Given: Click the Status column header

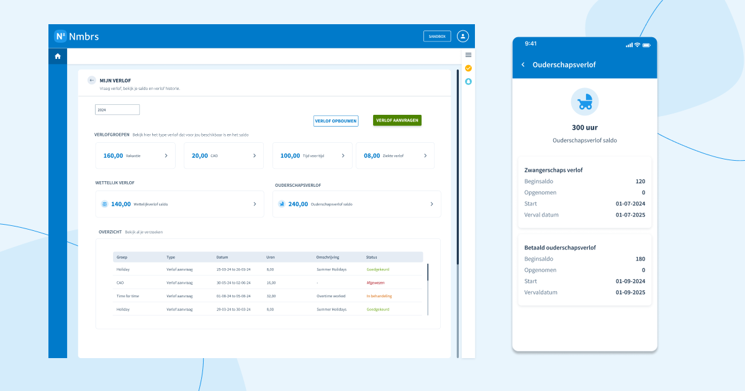Looking at the screenshot, I should click(371, 257).
